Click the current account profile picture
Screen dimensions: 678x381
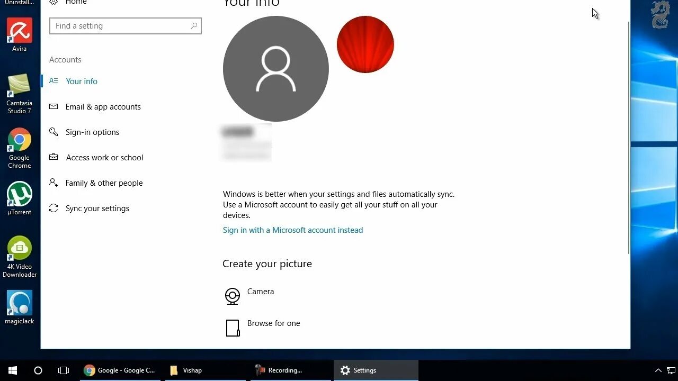pos(275,68)
